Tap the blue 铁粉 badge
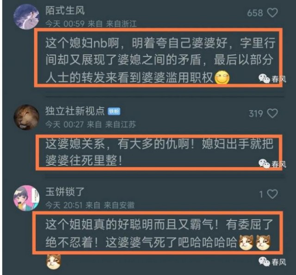The image size is (296, 275). [114, 111]
